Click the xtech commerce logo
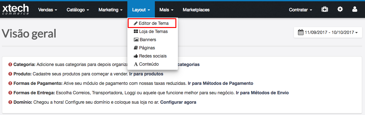 (x=15, y=10)
